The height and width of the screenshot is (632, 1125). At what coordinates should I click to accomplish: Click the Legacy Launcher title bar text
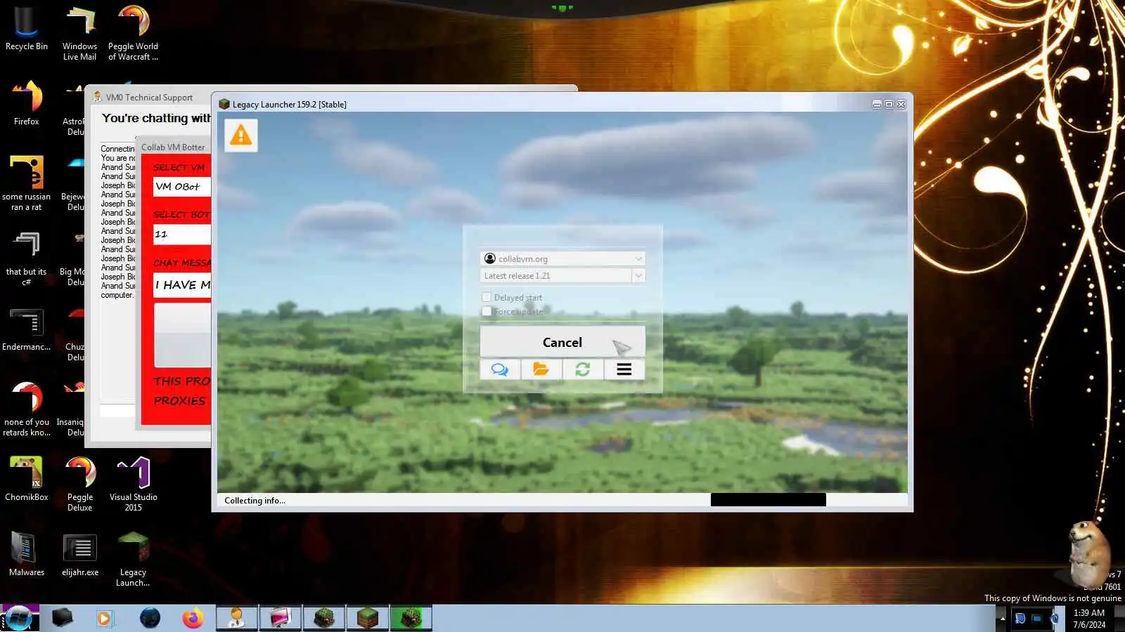tap(290, 105)
